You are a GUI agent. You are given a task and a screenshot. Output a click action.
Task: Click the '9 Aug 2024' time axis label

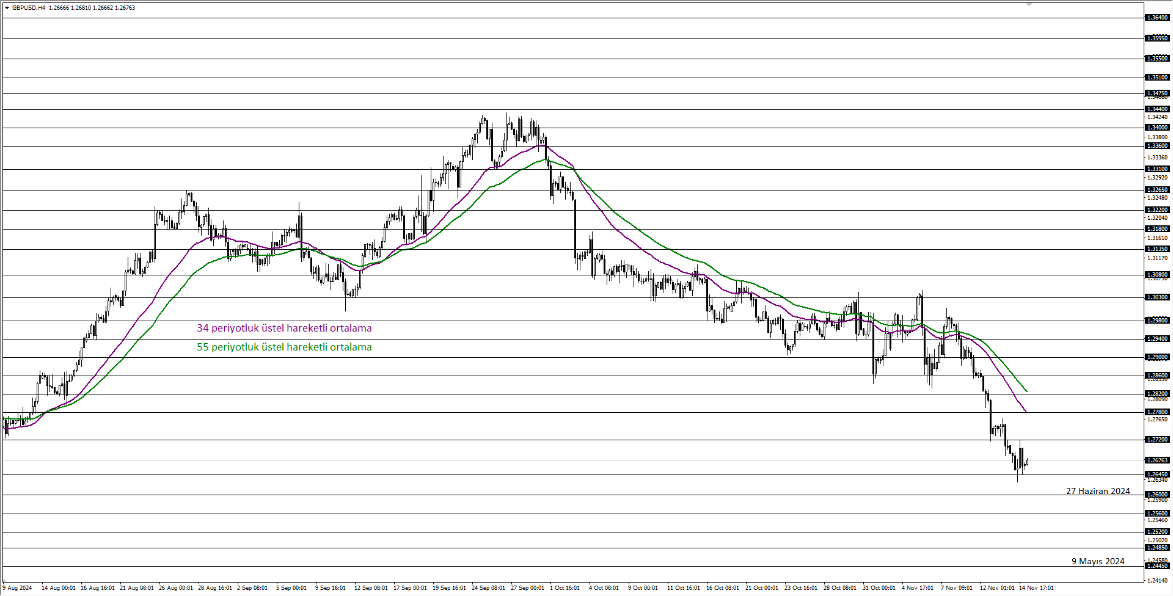17,588
